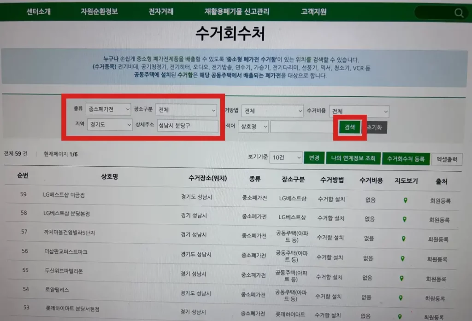Select the LG베스트샵 분당본점 row name

click(66, 213)
